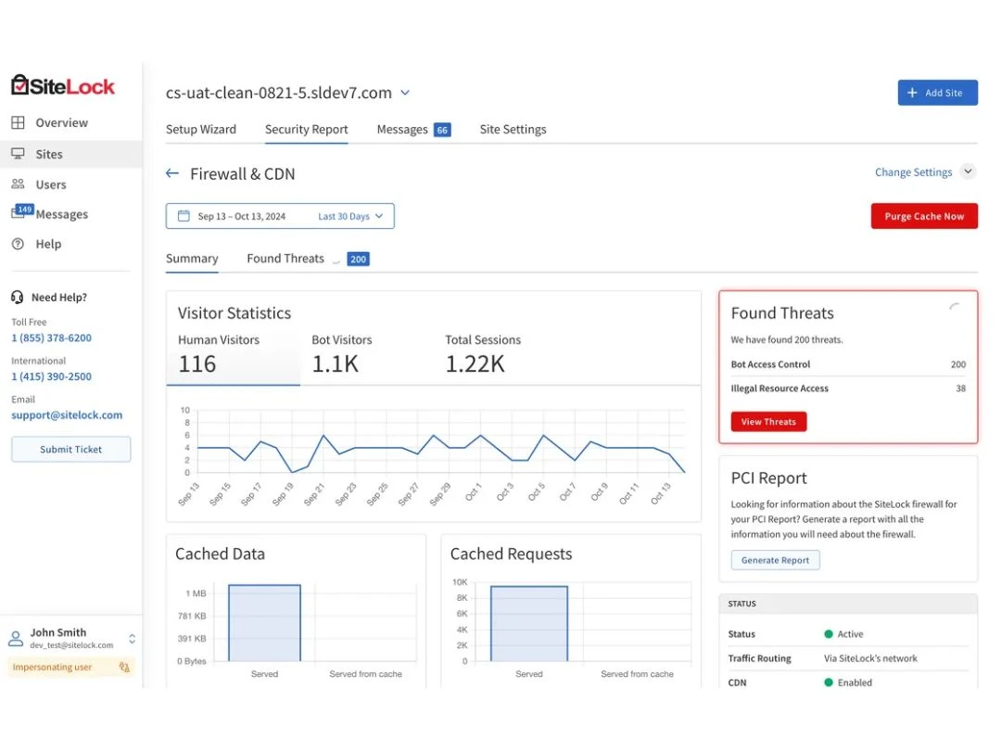Click the Served bar in Cached Requests chart
The width and height of the screenshot is (1001, 751).
(x=528, y=623)
